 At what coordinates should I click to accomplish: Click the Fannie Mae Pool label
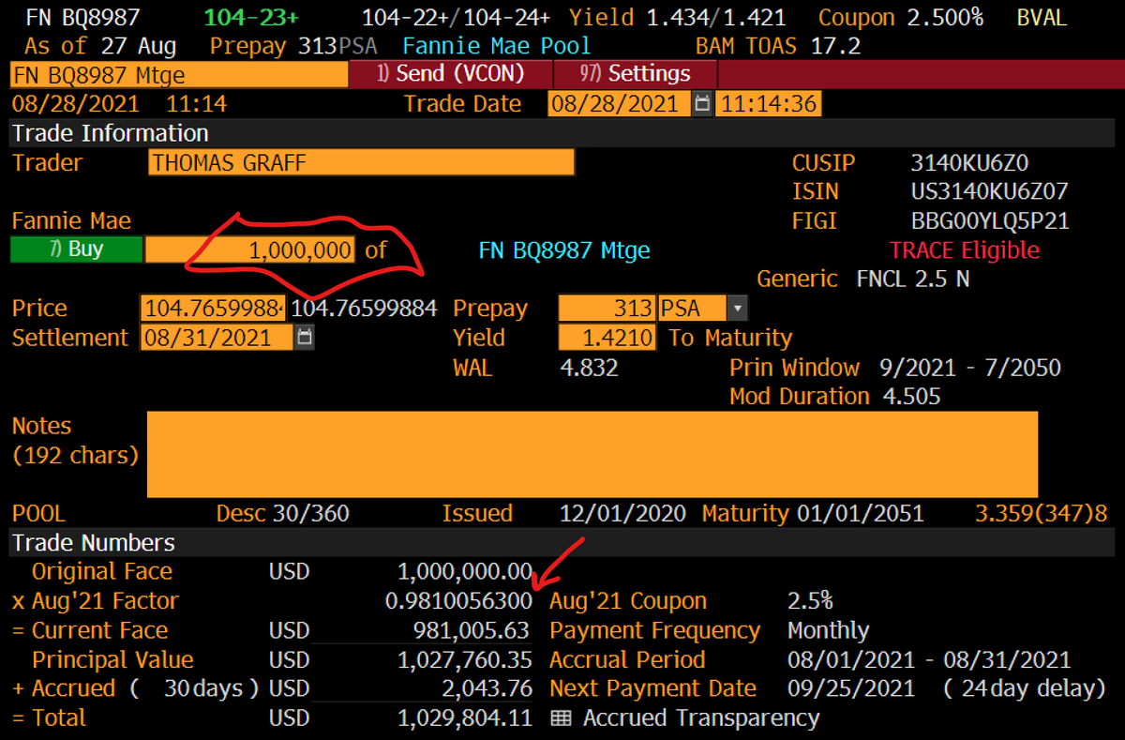497,46
